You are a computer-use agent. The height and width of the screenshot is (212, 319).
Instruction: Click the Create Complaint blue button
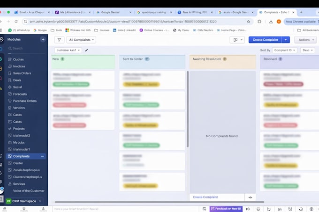point(265,40)
